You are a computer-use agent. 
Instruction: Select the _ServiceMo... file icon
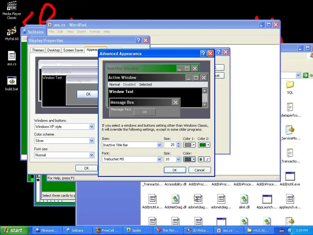tap(290, 132)
